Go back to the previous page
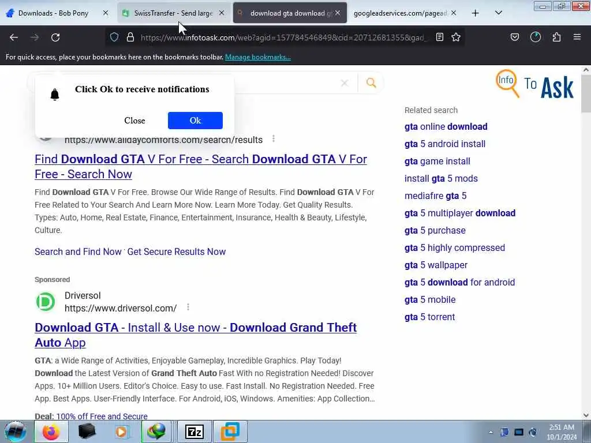591x443 pixels. (14, 37)
